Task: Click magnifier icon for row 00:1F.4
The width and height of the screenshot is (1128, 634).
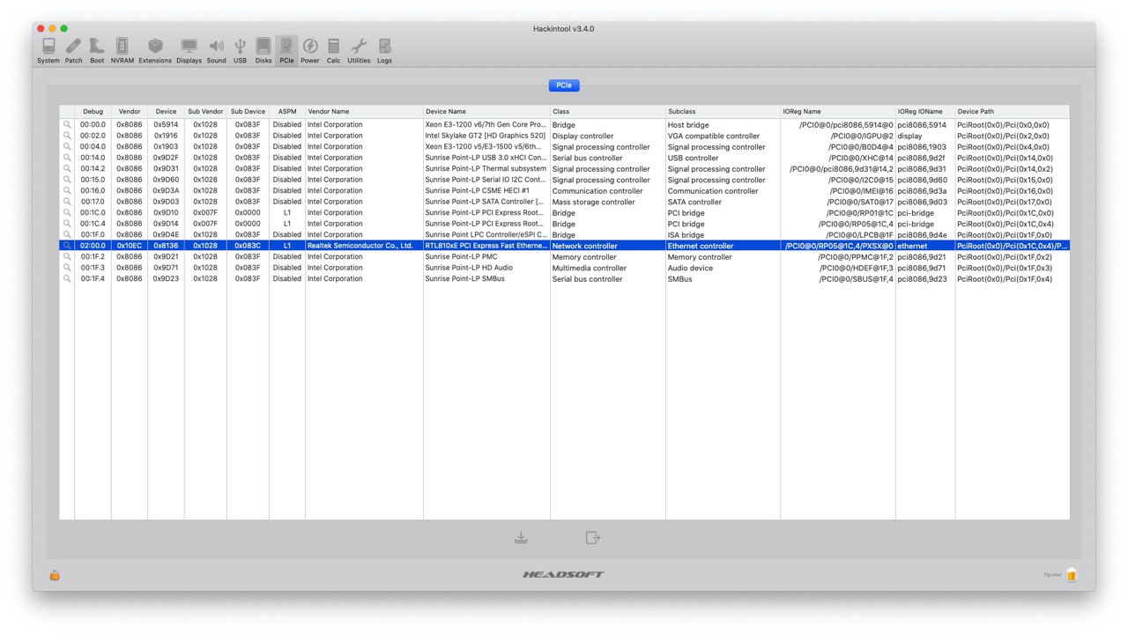Action: pyautogui.click(x=67, y=279)
